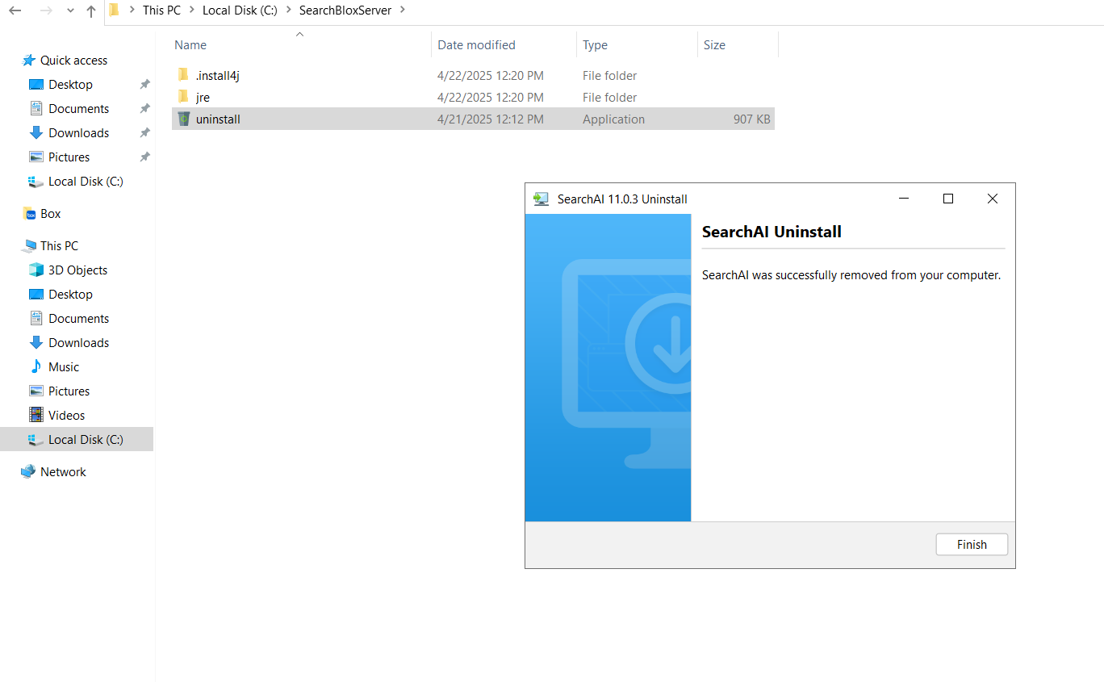Viewport: 1104px width, 682px height.
Task: Open Pictures under Quick access
Action: point(69,157)
